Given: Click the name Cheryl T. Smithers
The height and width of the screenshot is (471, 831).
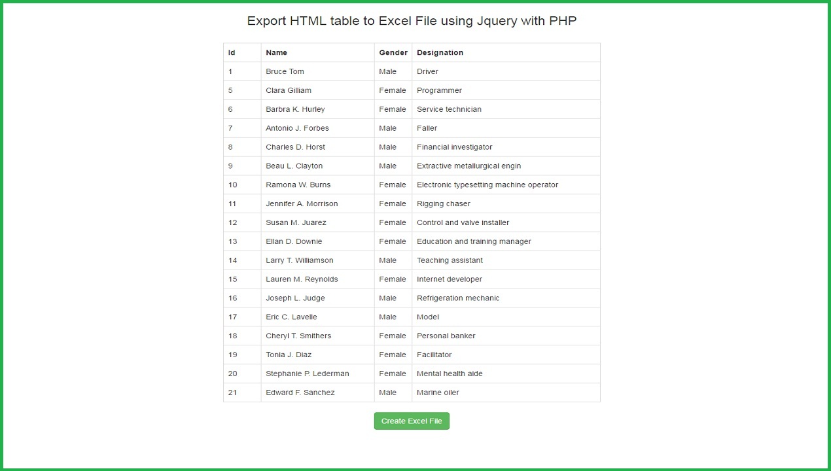Looking at the screenshot, I should 298,336.
